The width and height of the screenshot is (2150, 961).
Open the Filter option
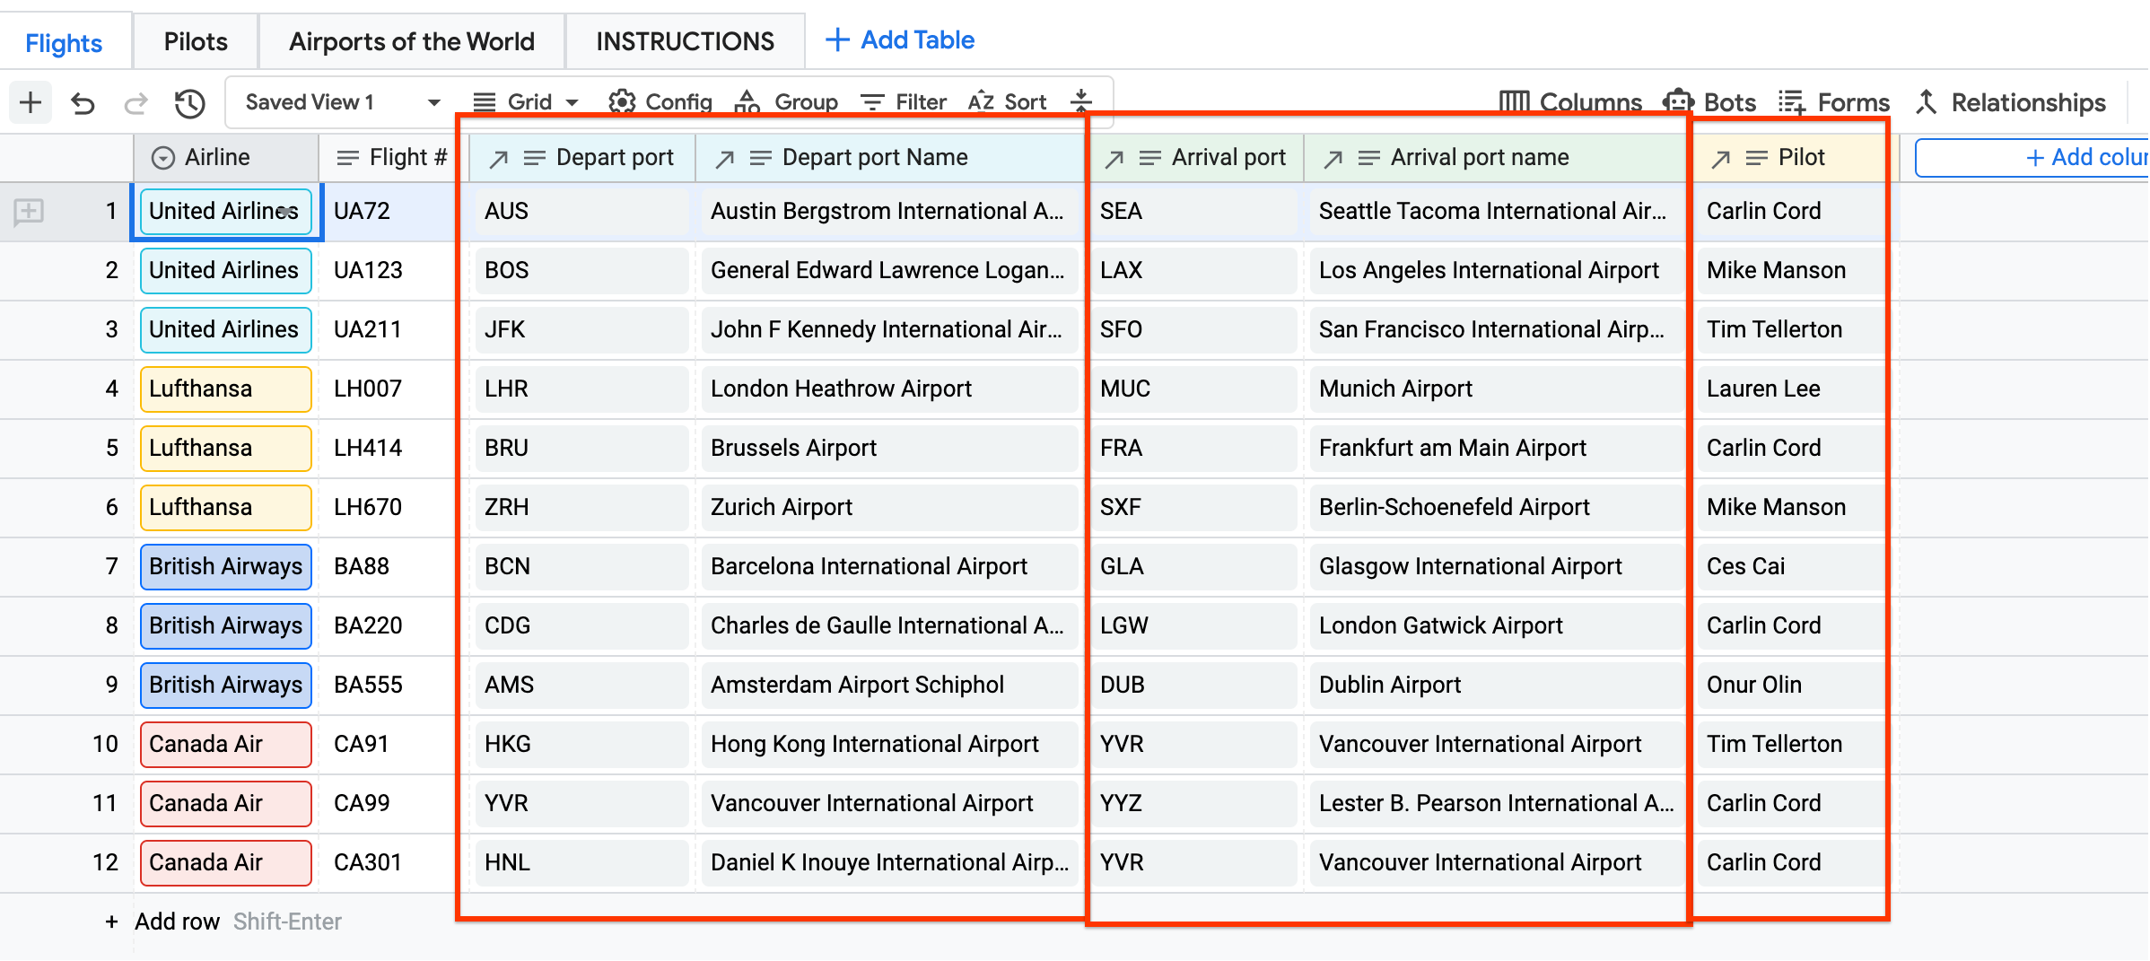[904, 102]
